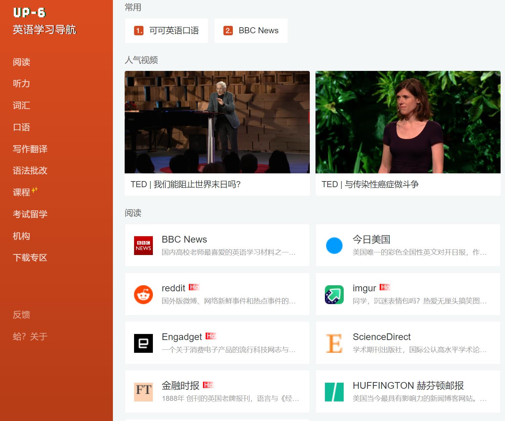Open the 阅读 sidebar menu item

point(22,62)
